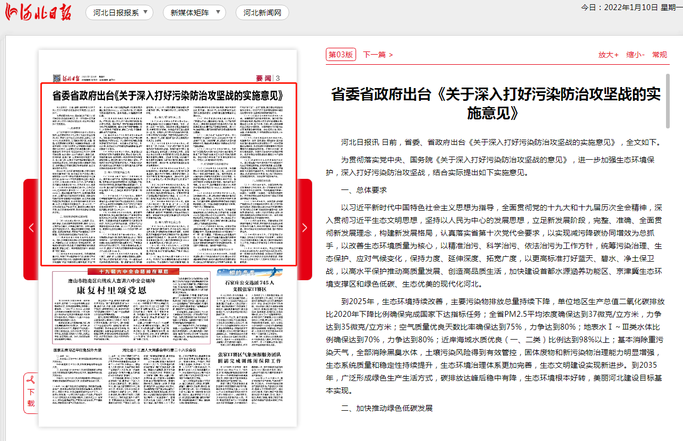Expand the 河北日报报系 dropdown
This screenshot has height=441, width=683.
pos(119,13)
